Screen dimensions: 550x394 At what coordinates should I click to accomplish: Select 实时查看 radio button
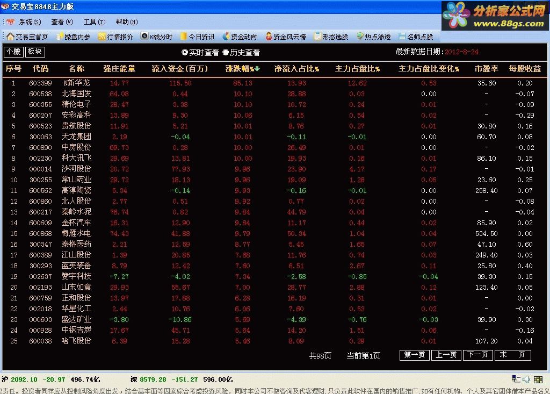click(x=185, y=52)
